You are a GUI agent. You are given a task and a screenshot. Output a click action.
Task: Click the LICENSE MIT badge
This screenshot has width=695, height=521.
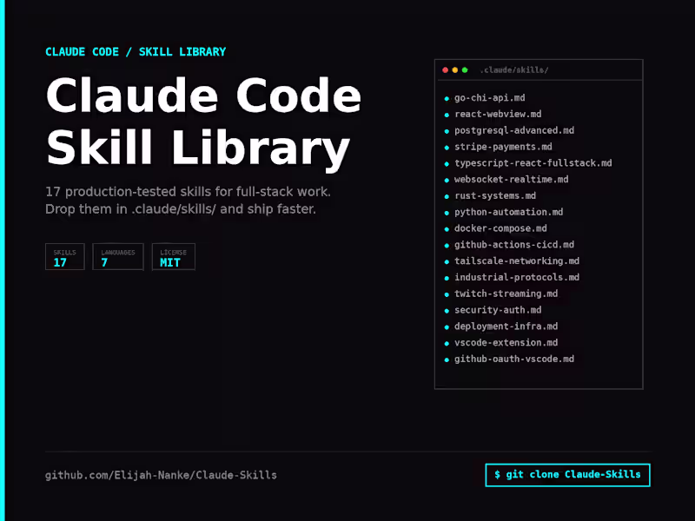[x=173, y=256]
